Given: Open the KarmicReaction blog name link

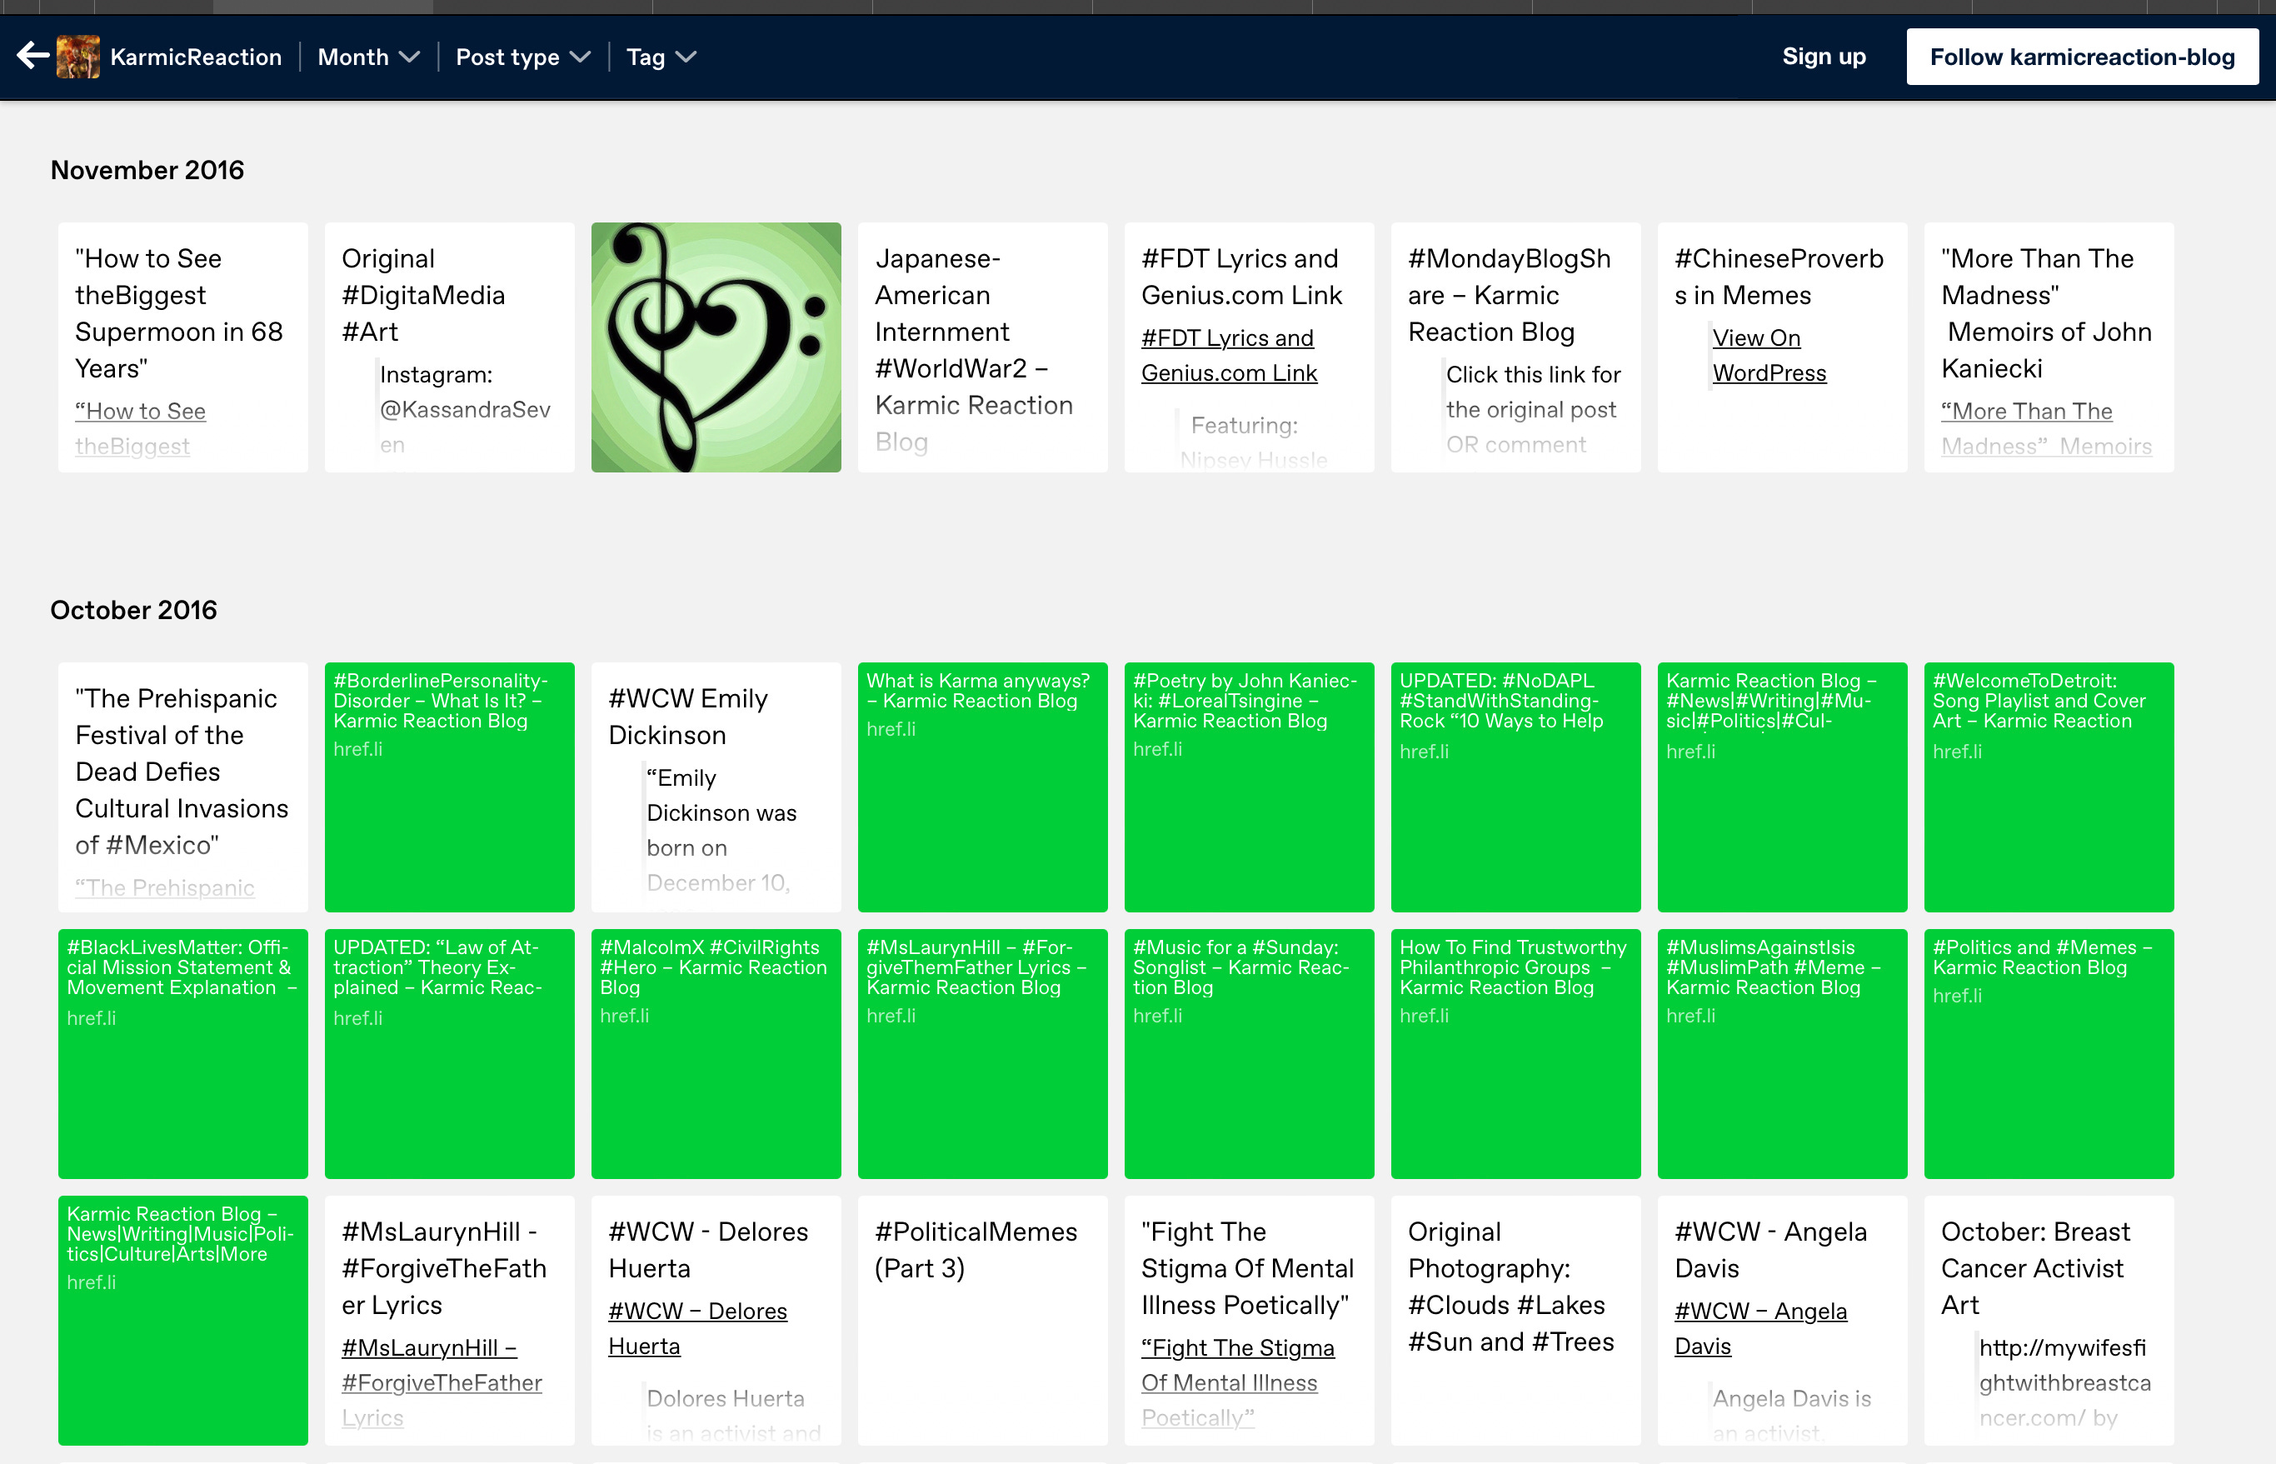Looking at the screenshot, I should 196,57.
